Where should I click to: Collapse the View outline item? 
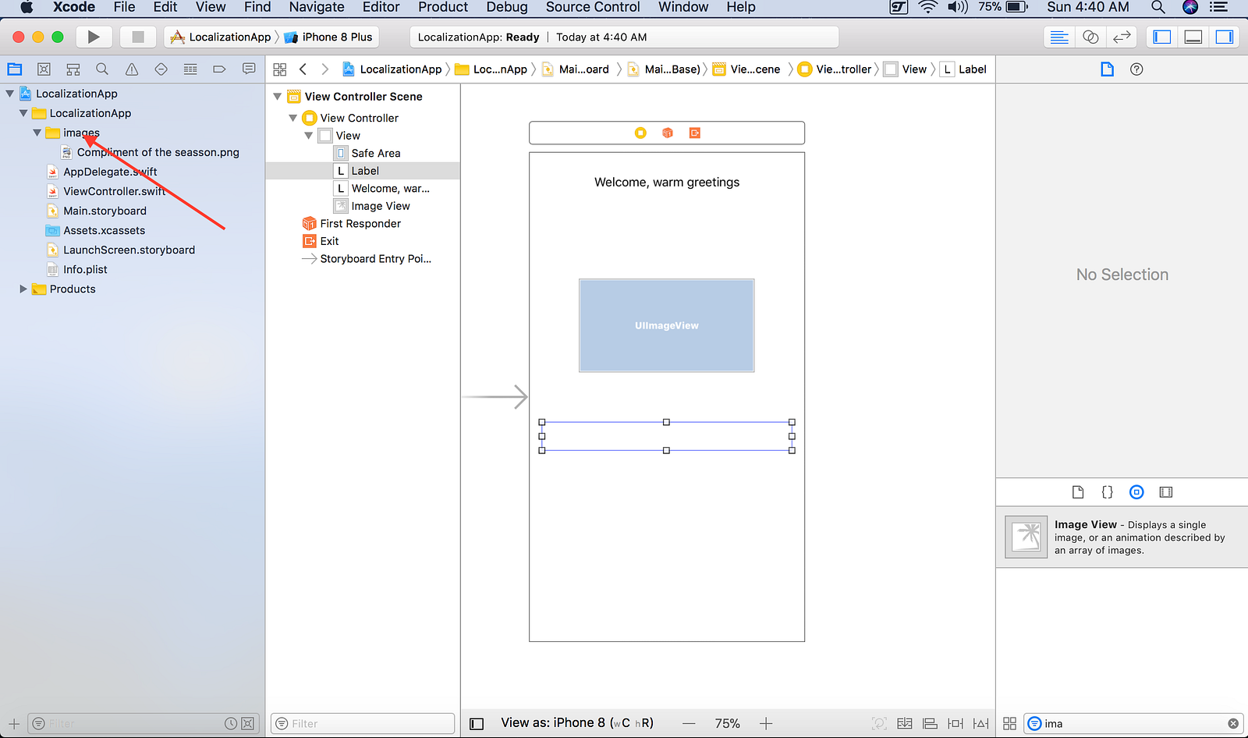coord(309,136)
